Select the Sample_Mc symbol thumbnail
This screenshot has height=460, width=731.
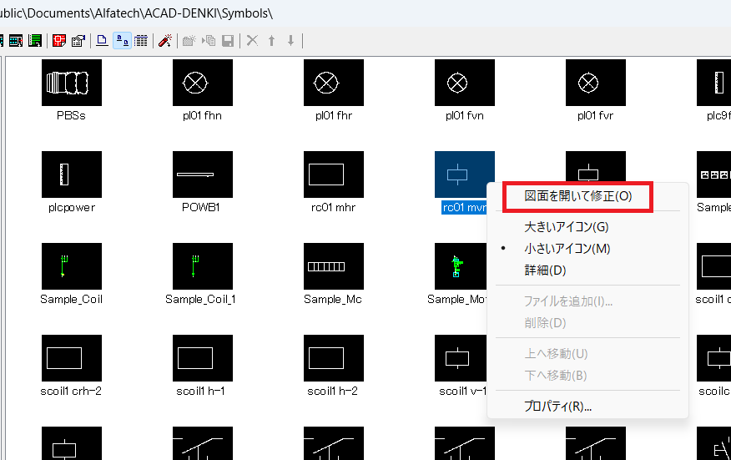coord(333,266)
